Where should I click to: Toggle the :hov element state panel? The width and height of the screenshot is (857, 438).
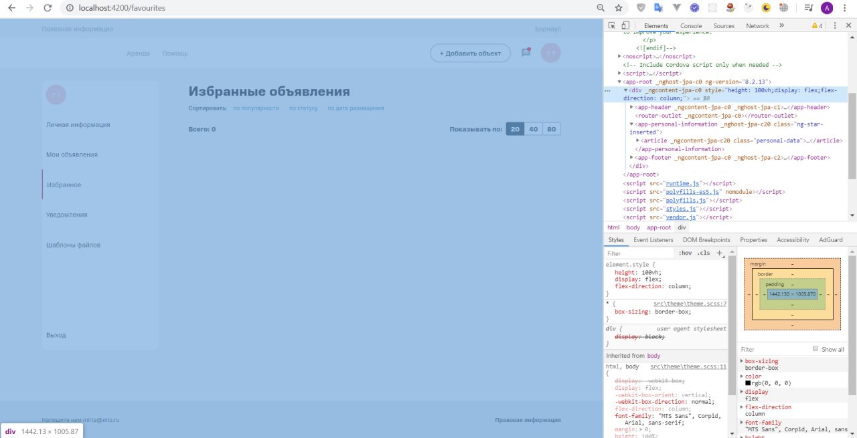click(x=685, y=253)
